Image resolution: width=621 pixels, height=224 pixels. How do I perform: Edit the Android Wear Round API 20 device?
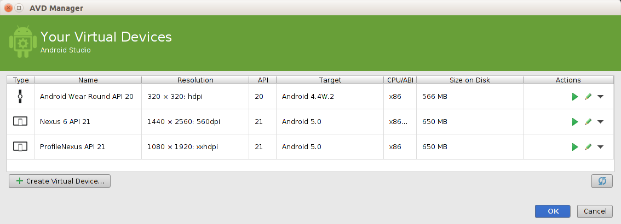[588, 97]
